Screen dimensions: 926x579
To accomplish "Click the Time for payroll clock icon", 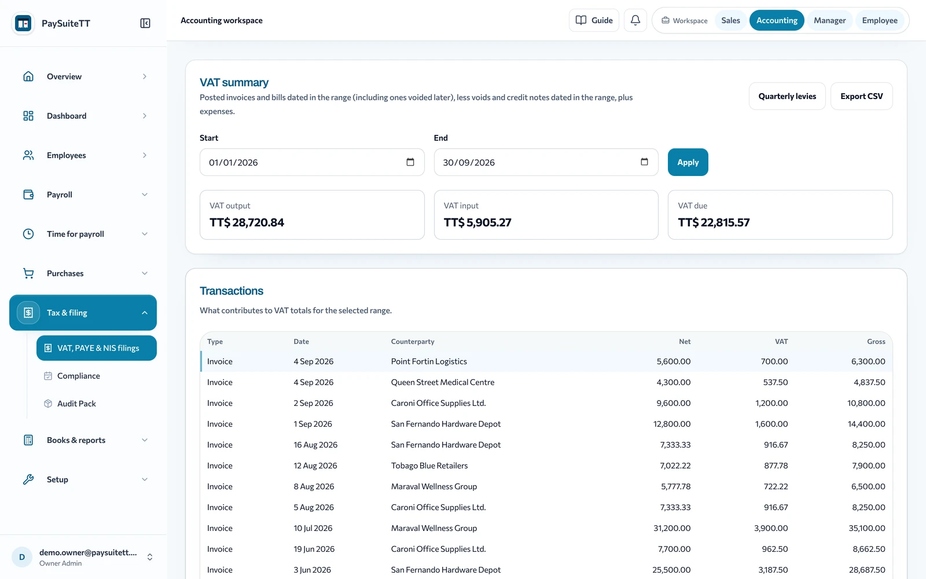I will 28,234.
